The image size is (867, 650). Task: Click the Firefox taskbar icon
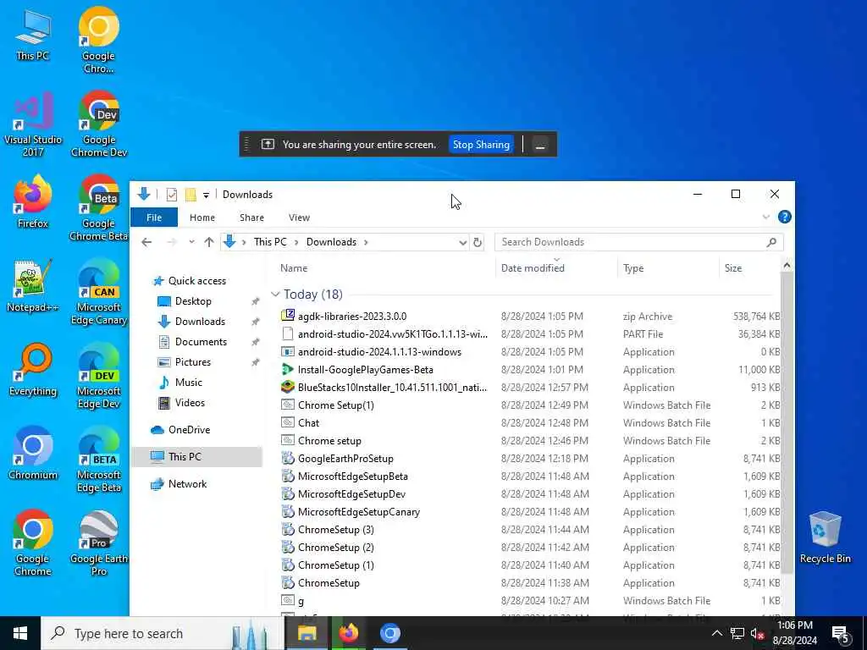(x=348, y=633)
